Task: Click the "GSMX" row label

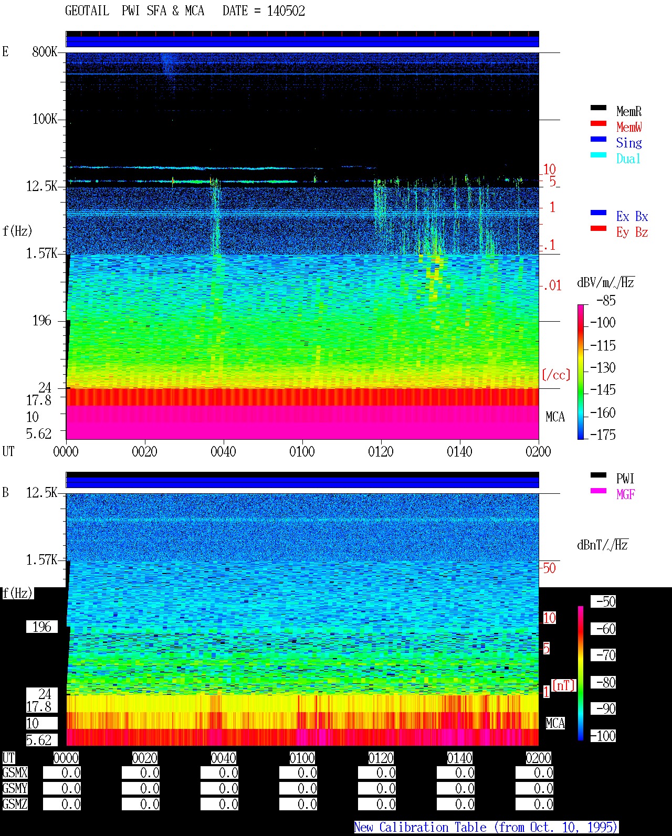Action: (x=15, y=772)
